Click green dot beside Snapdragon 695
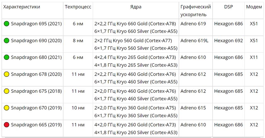 [6, 24]
